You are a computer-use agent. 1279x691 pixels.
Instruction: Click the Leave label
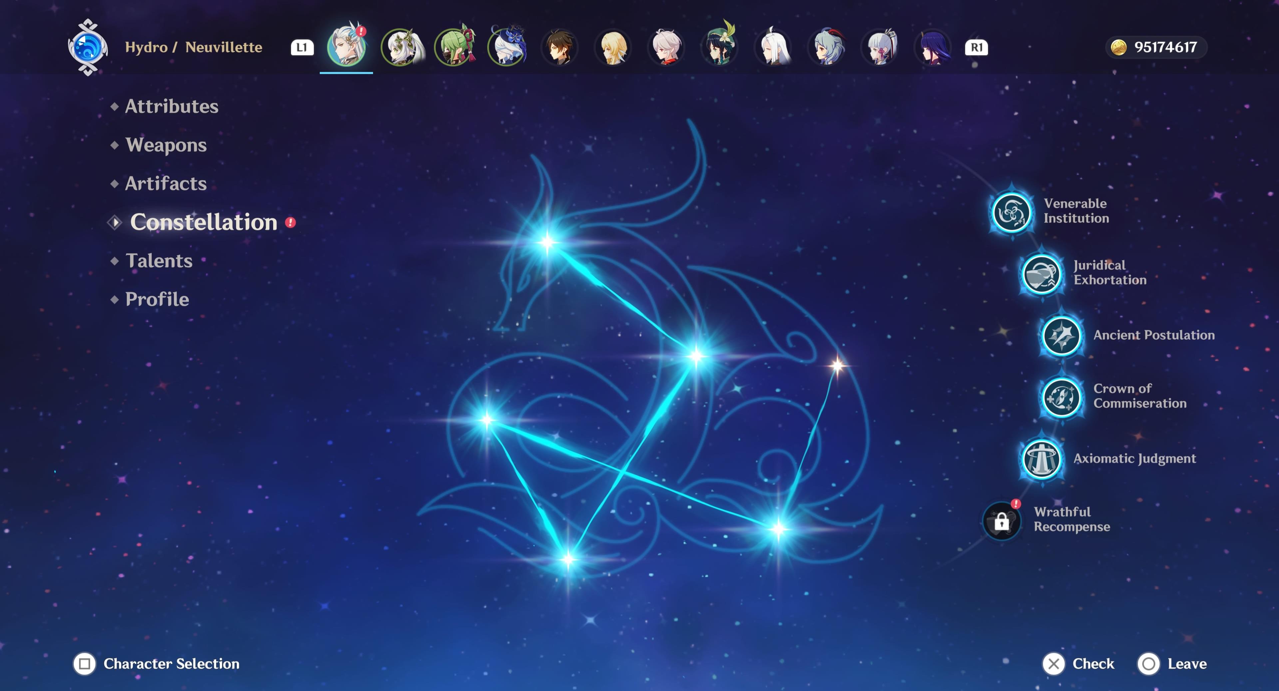pyautogui.click(x=1187, y=664)
